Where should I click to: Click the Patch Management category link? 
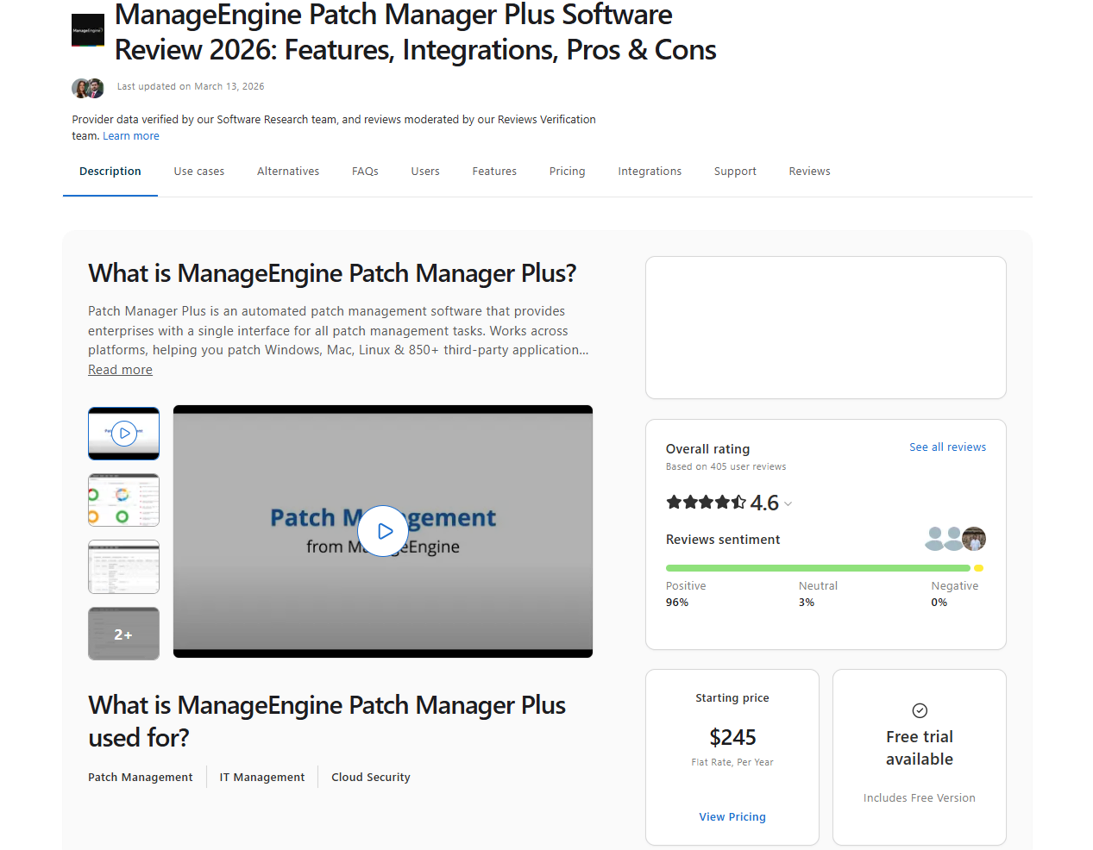141,778
